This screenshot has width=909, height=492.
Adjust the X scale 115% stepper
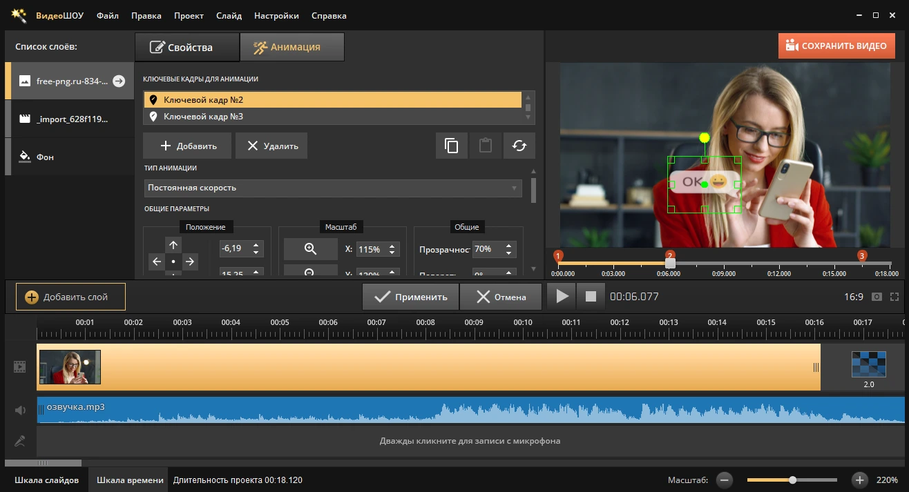tap(393, 249)
